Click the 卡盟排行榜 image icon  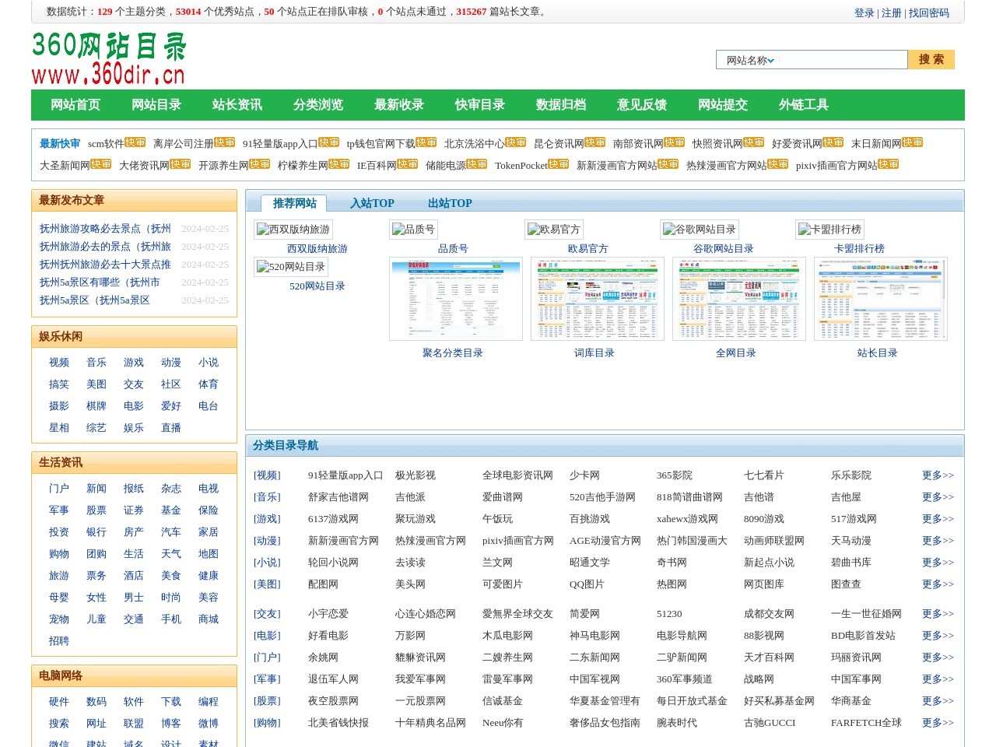click(829, 230)
